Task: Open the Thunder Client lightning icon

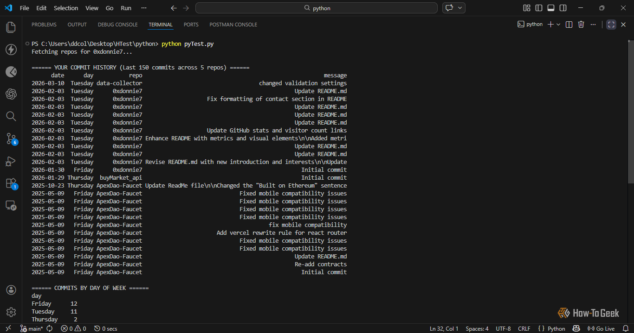Action: pos(11,50)
